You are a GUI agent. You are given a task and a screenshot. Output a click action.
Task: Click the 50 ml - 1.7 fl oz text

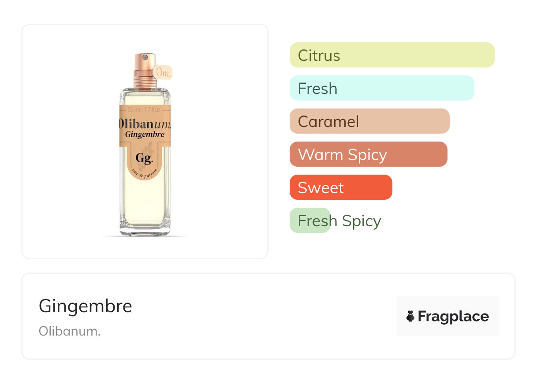145,109
